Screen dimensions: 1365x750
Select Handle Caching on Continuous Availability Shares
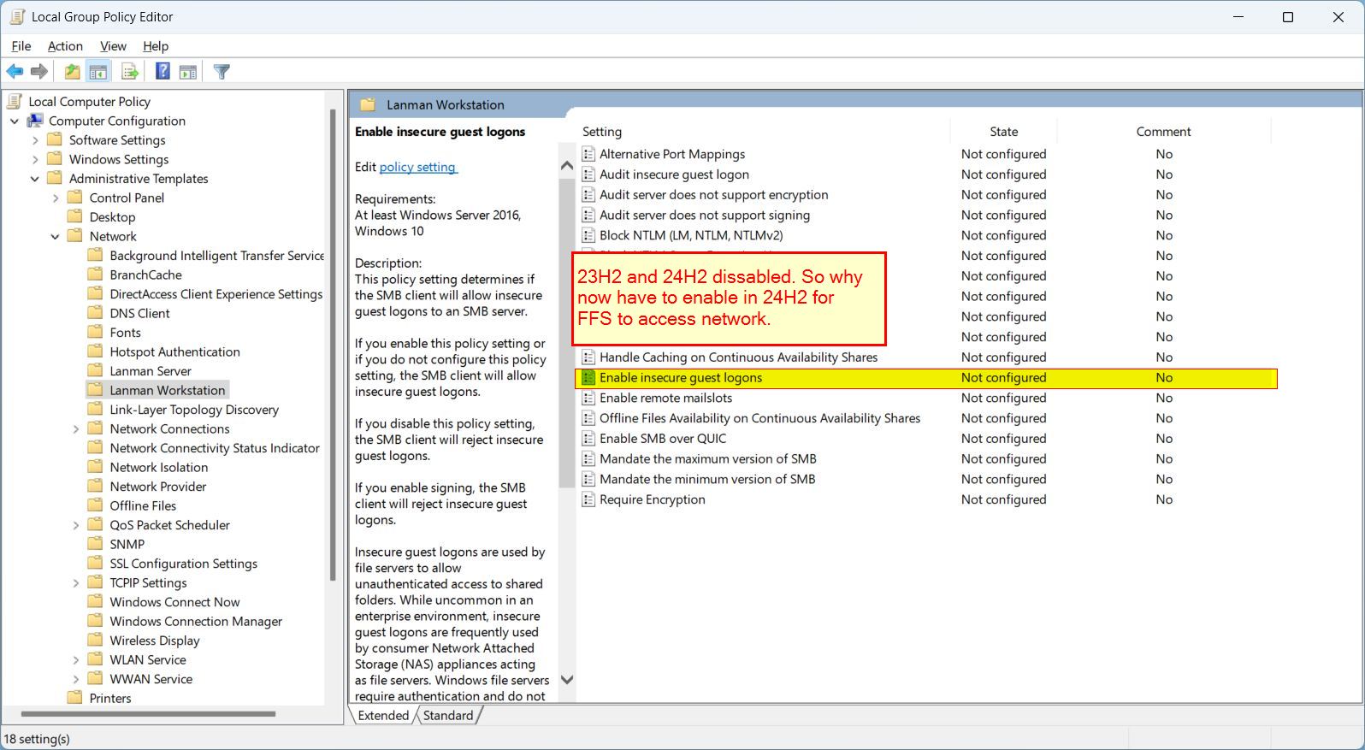point(738,357)
